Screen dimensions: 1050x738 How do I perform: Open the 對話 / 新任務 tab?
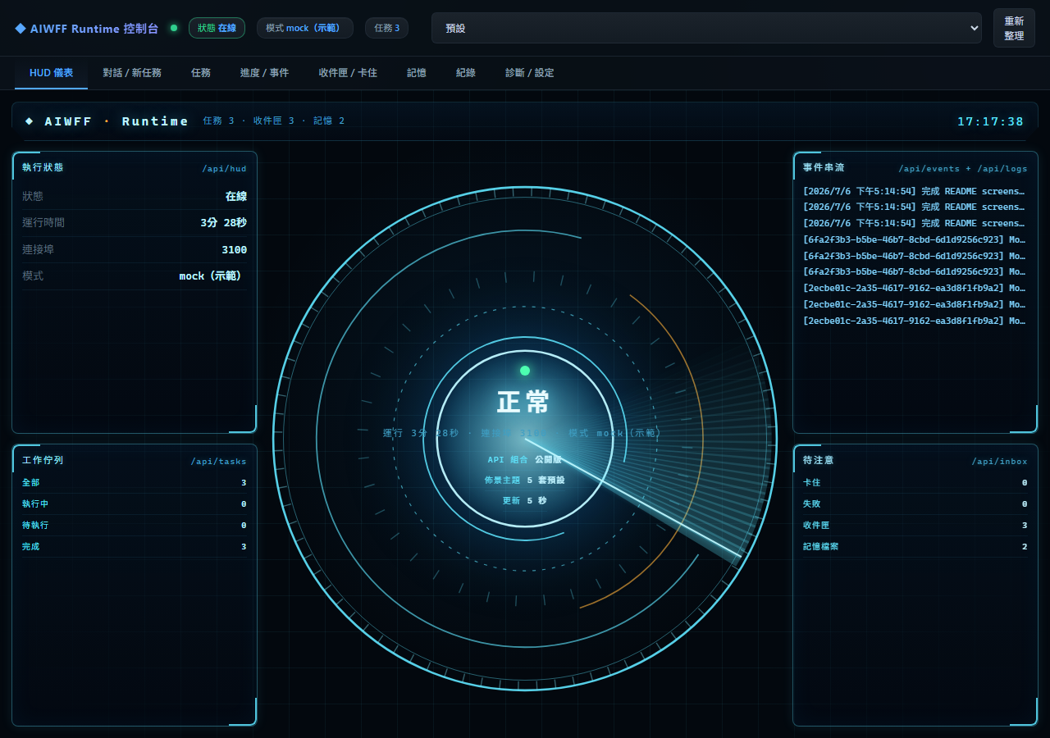(132, 73)
